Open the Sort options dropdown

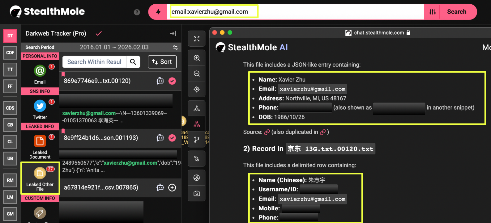click(162, 62)
